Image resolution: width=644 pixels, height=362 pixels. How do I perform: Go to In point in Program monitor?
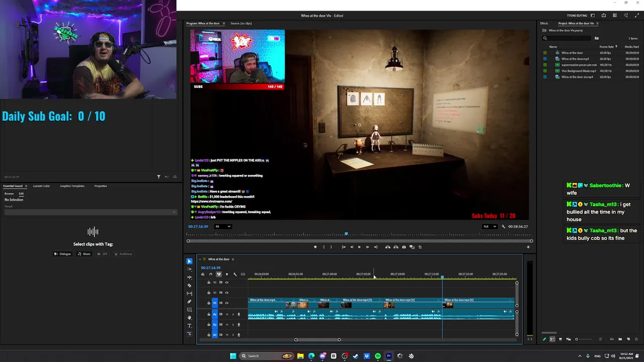point(344,247)
